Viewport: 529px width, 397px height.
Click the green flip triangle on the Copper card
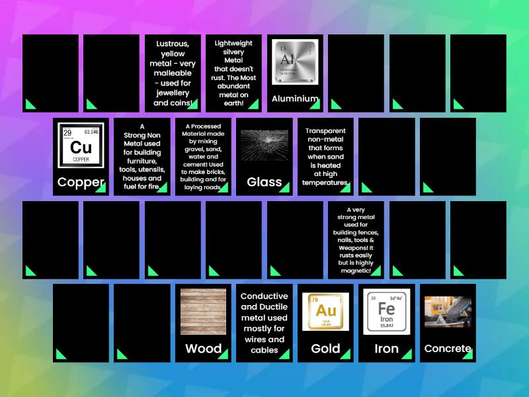click(x=102, y=188)
